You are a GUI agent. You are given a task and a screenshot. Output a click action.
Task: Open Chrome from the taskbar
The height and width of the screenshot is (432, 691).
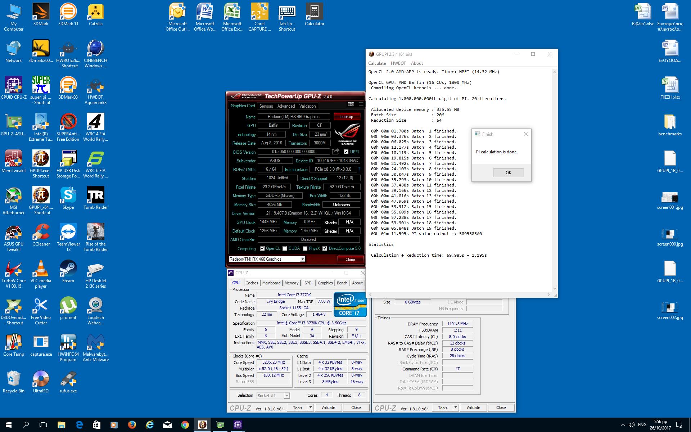pos(185,425)
